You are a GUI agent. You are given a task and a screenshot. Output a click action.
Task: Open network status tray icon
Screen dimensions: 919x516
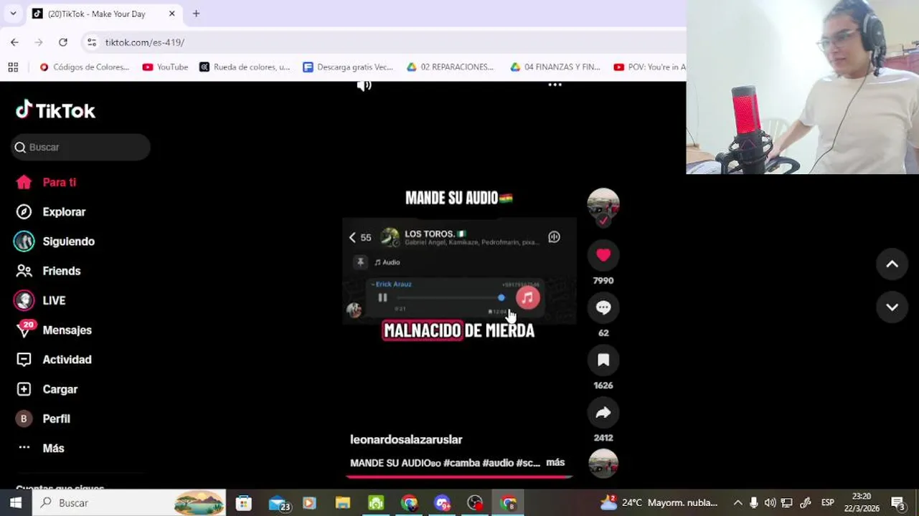(787, 502)
